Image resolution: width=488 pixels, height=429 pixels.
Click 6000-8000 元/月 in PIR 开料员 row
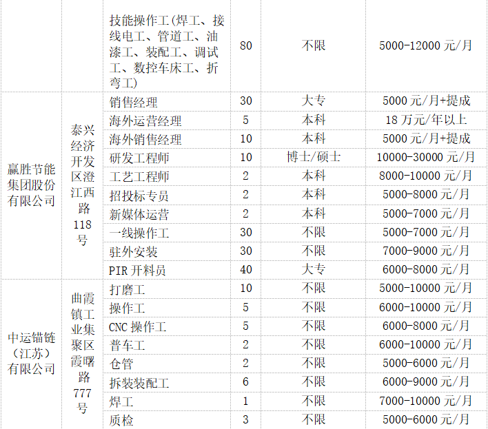(x=426, y=269)
